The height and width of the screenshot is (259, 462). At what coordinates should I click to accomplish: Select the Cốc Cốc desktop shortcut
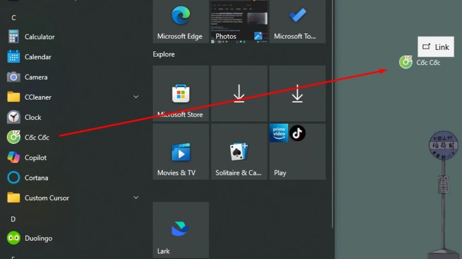419,62
